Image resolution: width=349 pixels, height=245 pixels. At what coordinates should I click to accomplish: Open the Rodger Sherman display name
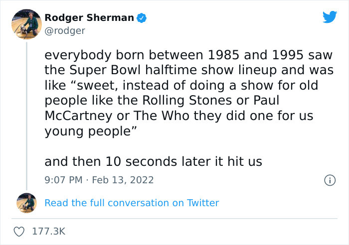click(x=89, y=18)
